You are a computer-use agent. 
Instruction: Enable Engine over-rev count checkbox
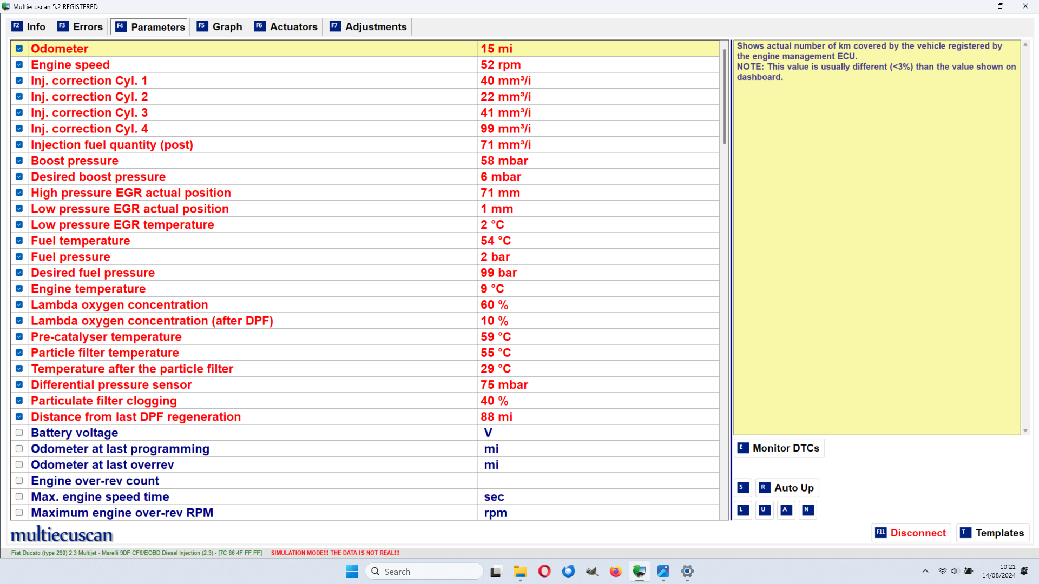(x=19, y=481)
